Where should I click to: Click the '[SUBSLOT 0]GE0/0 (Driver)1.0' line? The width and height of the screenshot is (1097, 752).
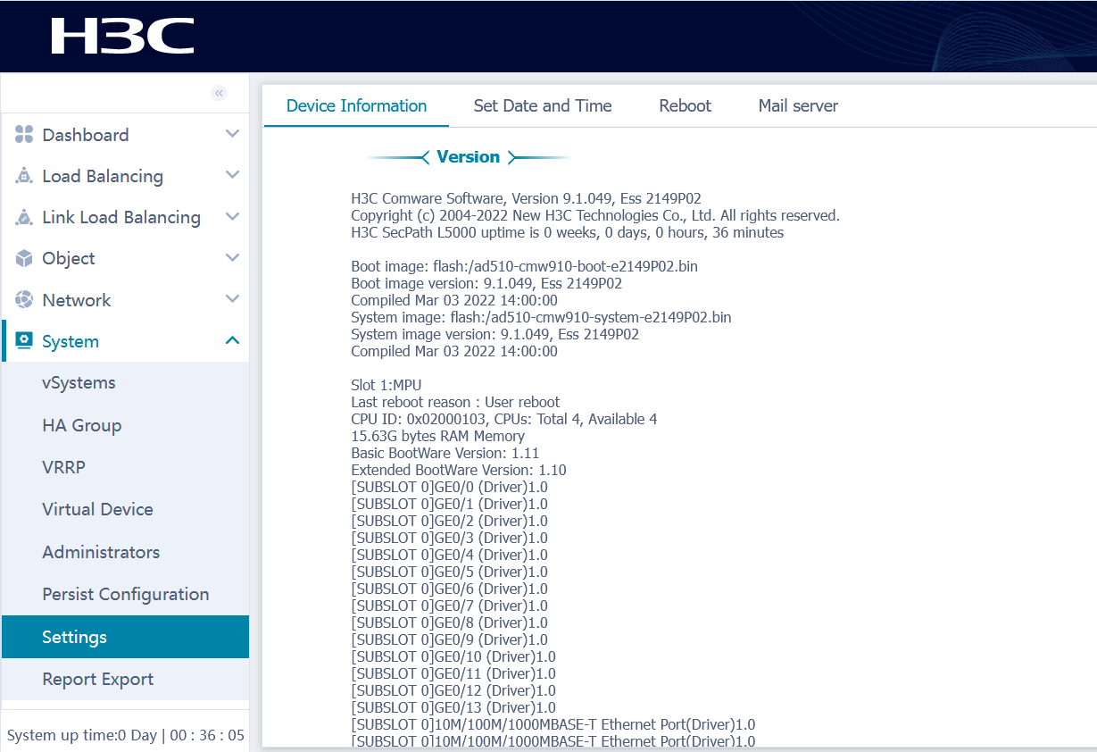[x=450, y=487]
